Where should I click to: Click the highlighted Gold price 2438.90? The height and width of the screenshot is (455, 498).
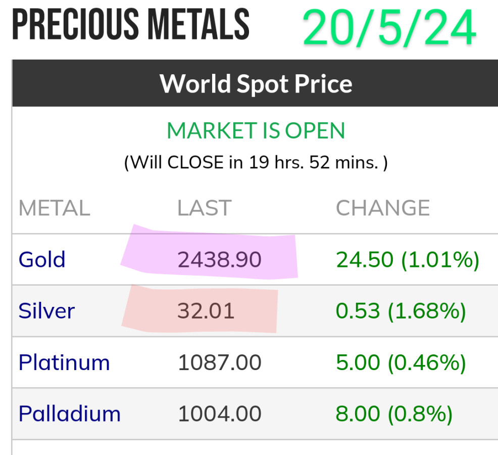coord(220,259)
